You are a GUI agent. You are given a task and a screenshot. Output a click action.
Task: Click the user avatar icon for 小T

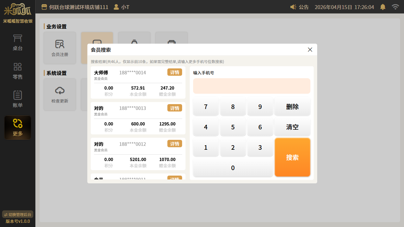coord(116,7)
